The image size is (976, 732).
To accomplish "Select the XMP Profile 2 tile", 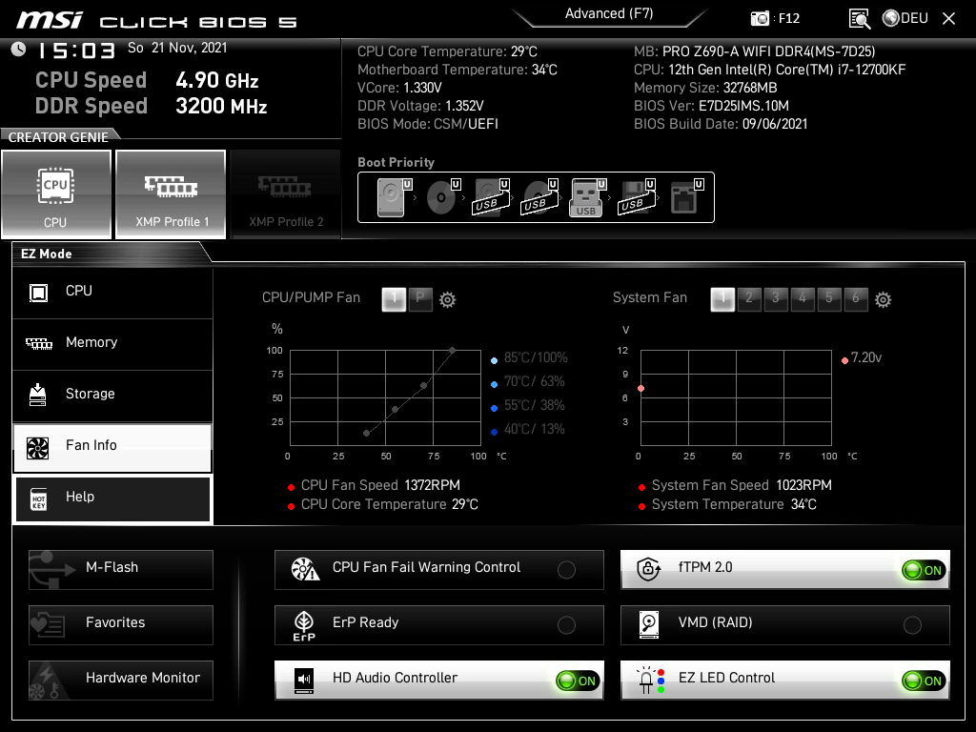I will tap(286, 194).
